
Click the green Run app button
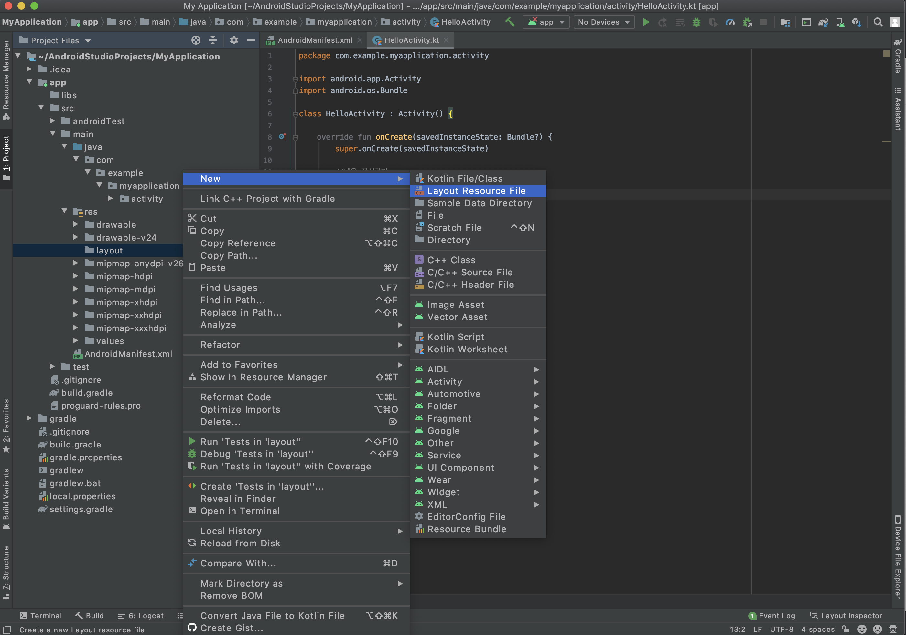pyautogui.click(x=646, y=22)
